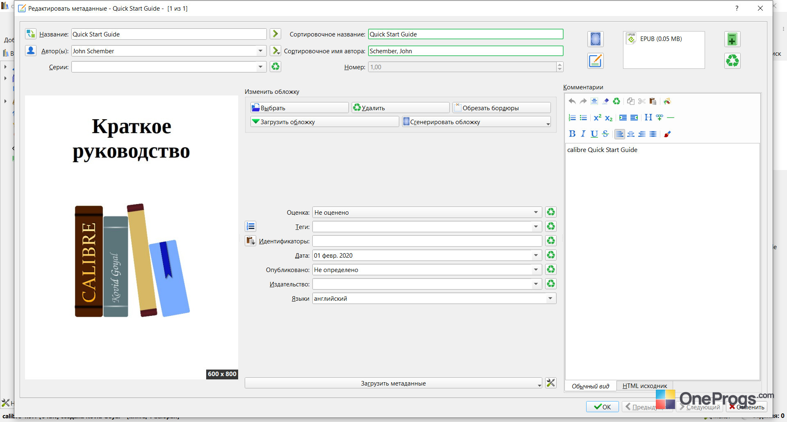Clear comments with the toolbar recycle icon
This screenshot has width=787, height=422.
click(x=616, y=101)
